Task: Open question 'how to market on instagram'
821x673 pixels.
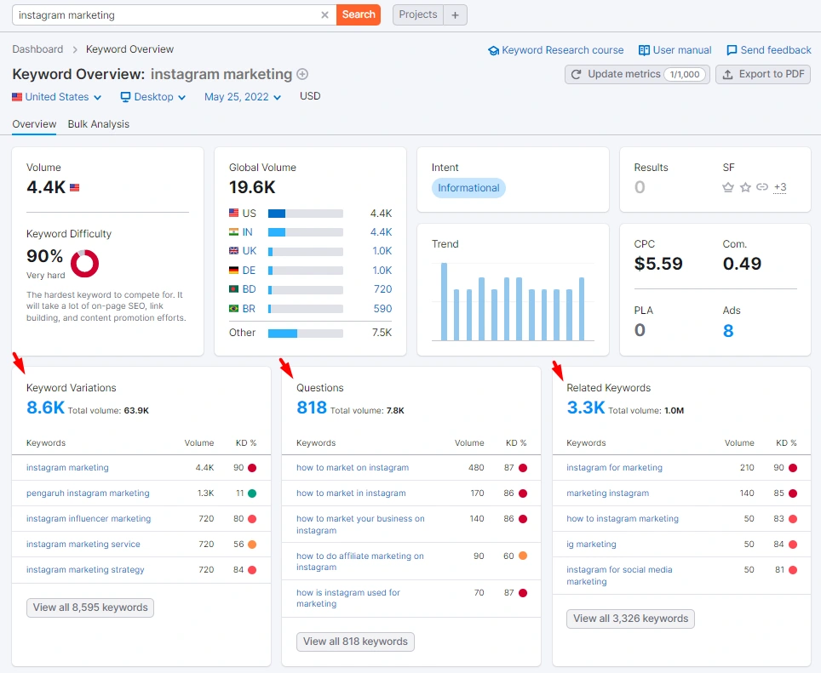Action: coord(353,467)
